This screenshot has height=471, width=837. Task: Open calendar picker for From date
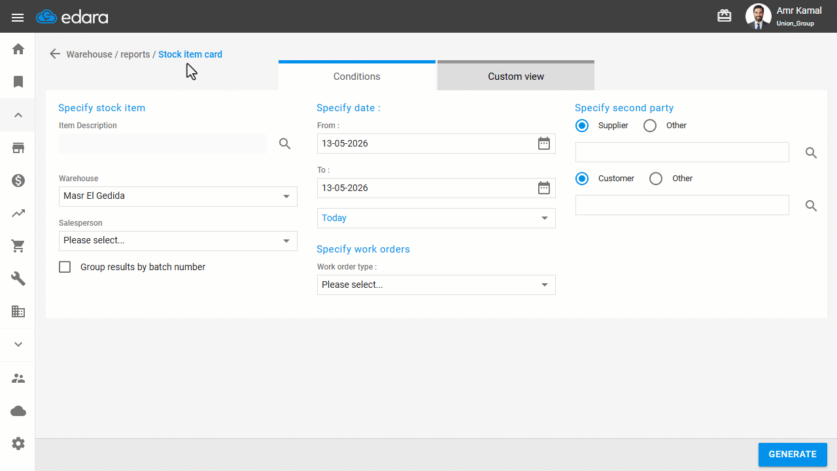click(x=544, y=143)
